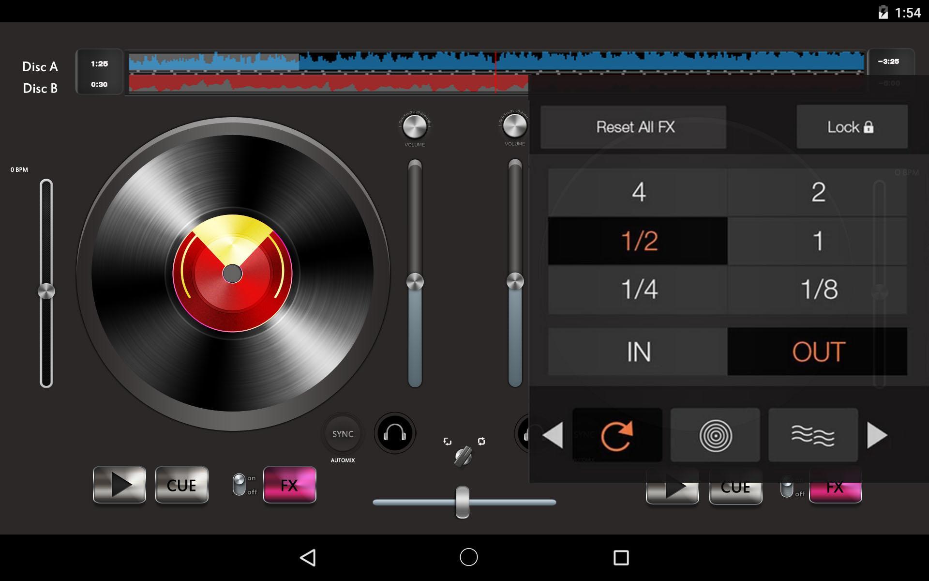
Task: Select the concentric circles effect icon
Action: point(715,435)
